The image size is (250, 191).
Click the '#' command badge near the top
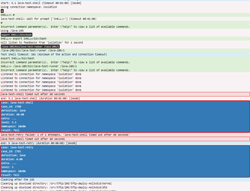tap(2, 11)
